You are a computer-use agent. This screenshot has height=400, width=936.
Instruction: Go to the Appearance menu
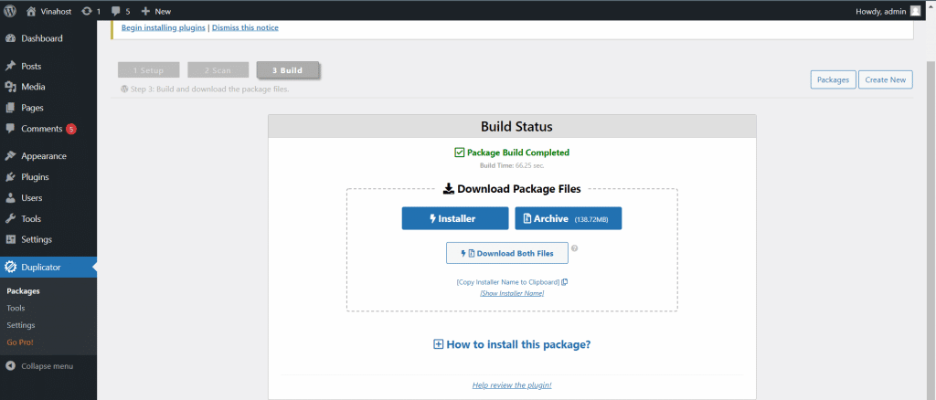[x=43, y=156]
